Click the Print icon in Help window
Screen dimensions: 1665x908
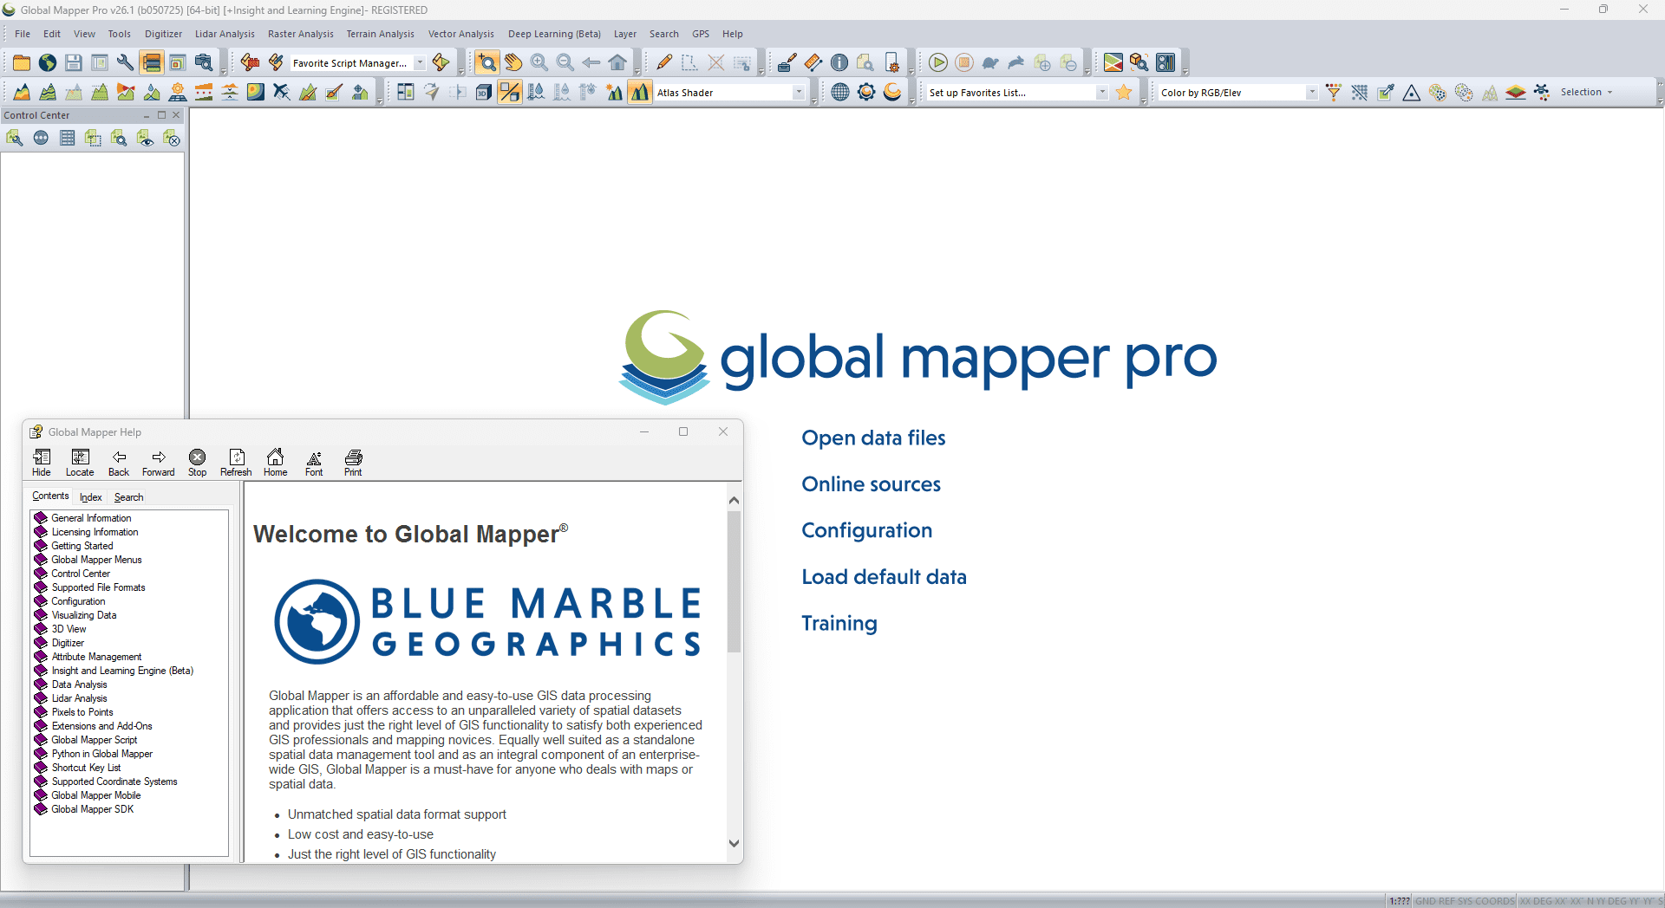point(353,463)
